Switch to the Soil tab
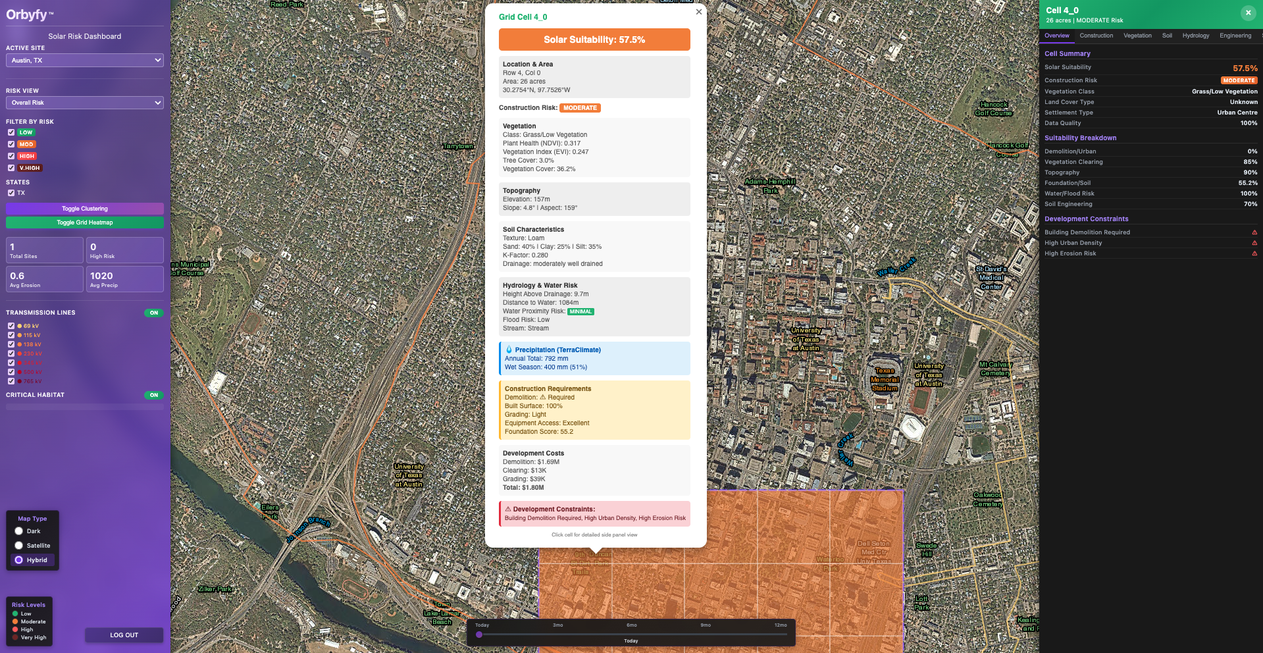 click(x=1167, y=36)
